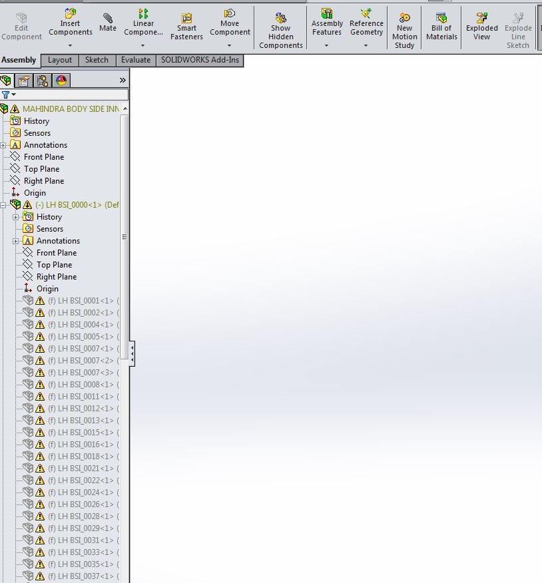
Task: Click warning icon beside LH BSI_0000<1>
Action: coord(27,205)
